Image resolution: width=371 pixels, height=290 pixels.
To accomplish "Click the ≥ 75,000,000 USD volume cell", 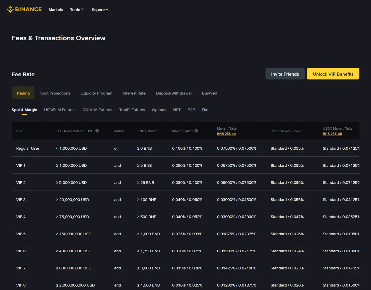I will tap(72, 217).
